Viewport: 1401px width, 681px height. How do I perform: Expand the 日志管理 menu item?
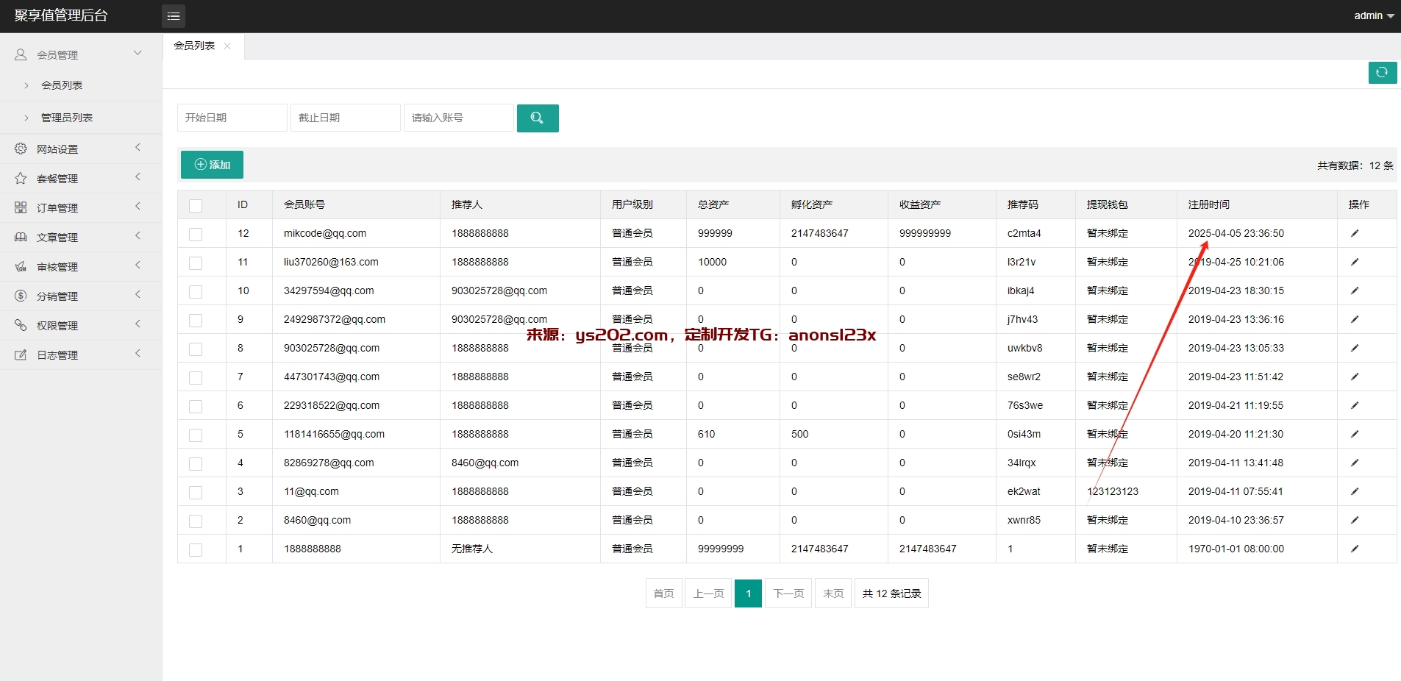[x=57, y=355]
